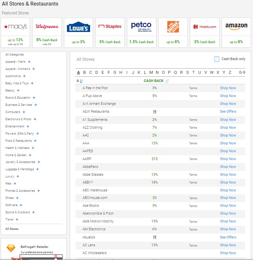Expand the Pets category plus
Image resolution: width=253 pixels, height=260 pixels.
(15, 184)
